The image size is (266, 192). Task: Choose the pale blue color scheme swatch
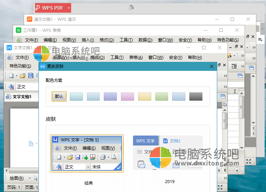(93, 96)
